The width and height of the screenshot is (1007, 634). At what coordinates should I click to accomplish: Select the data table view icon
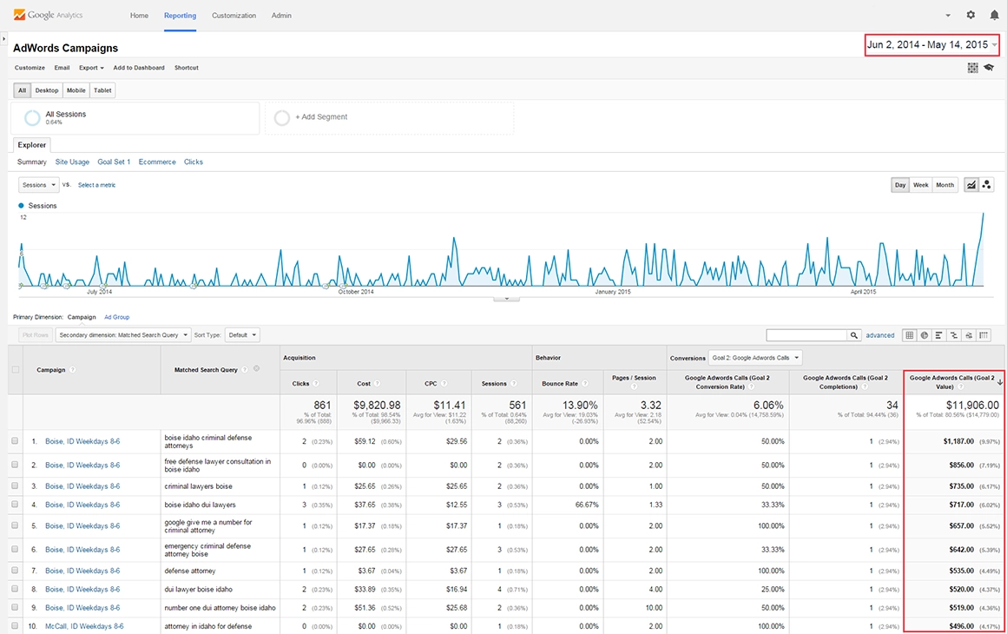(x=910, y=335)
